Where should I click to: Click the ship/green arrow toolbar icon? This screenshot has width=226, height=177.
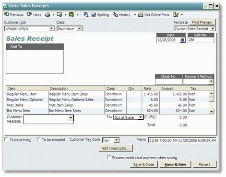pyautogui.click(x=71, y=15)
